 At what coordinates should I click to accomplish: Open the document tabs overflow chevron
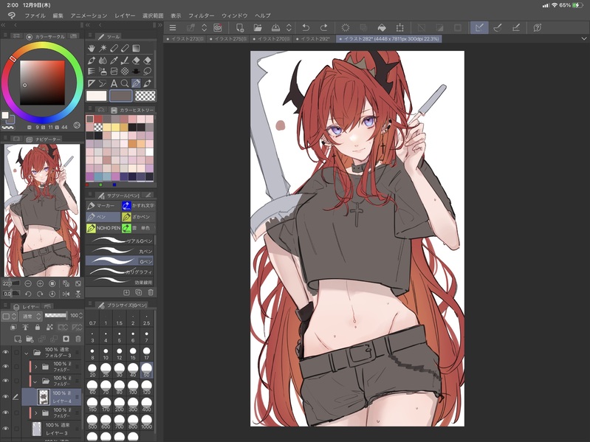tap(583, 38)
